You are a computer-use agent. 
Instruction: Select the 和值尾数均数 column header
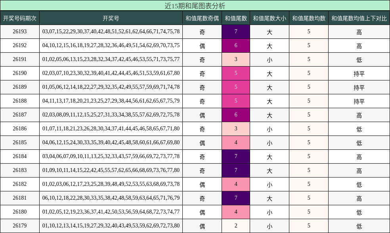pos(309,18)
